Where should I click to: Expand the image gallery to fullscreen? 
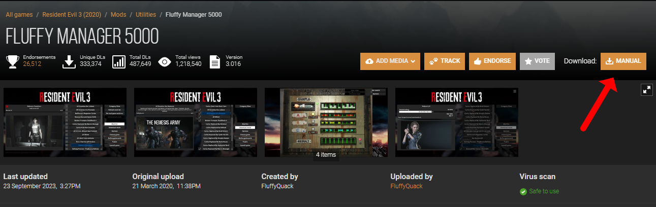647,90
